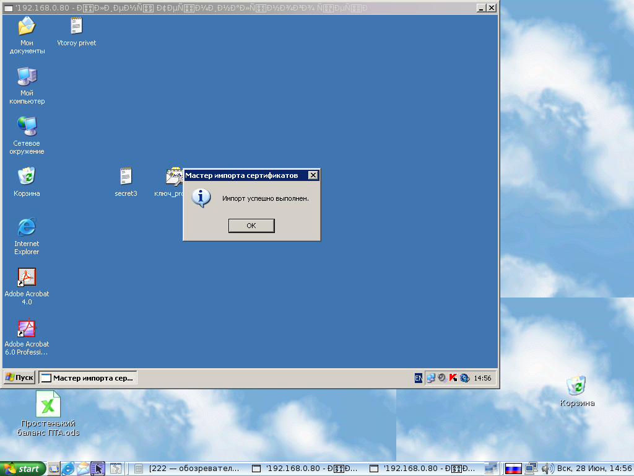The image size is (634, 476).
Task: Launch Adobe Acrobat 4.0 shortcut
Action: [x=27, y=278]
